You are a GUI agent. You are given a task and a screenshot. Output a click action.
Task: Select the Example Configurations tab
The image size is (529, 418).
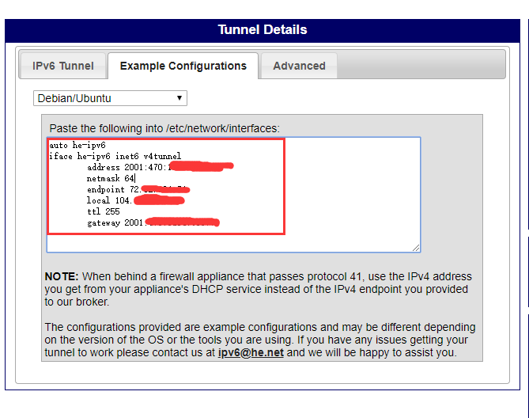(183, 66)
